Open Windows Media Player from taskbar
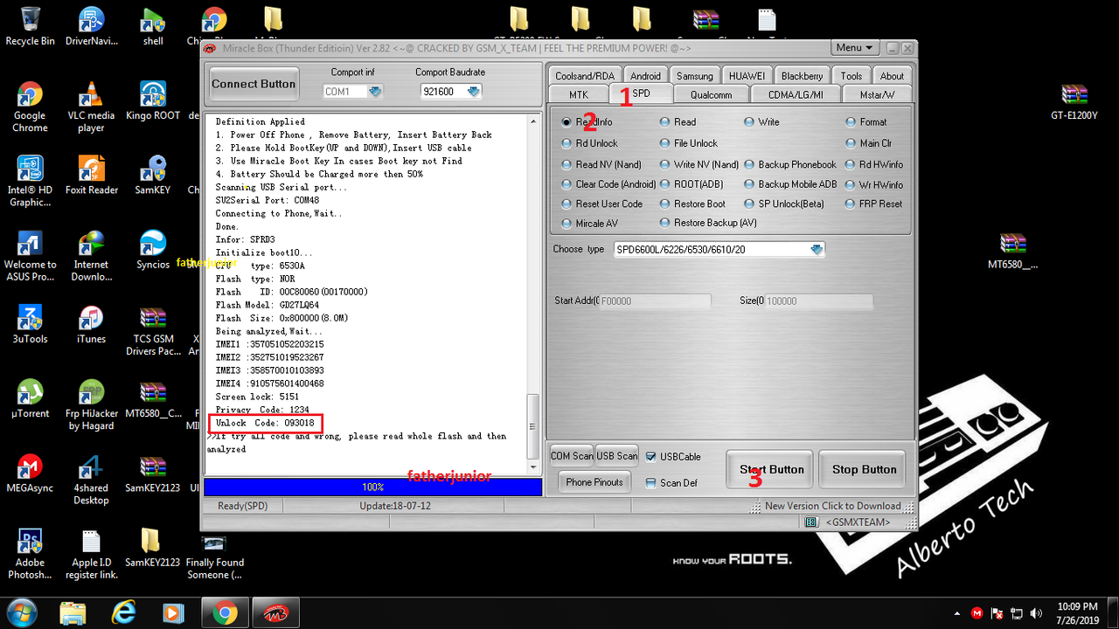 pos(174,613)
